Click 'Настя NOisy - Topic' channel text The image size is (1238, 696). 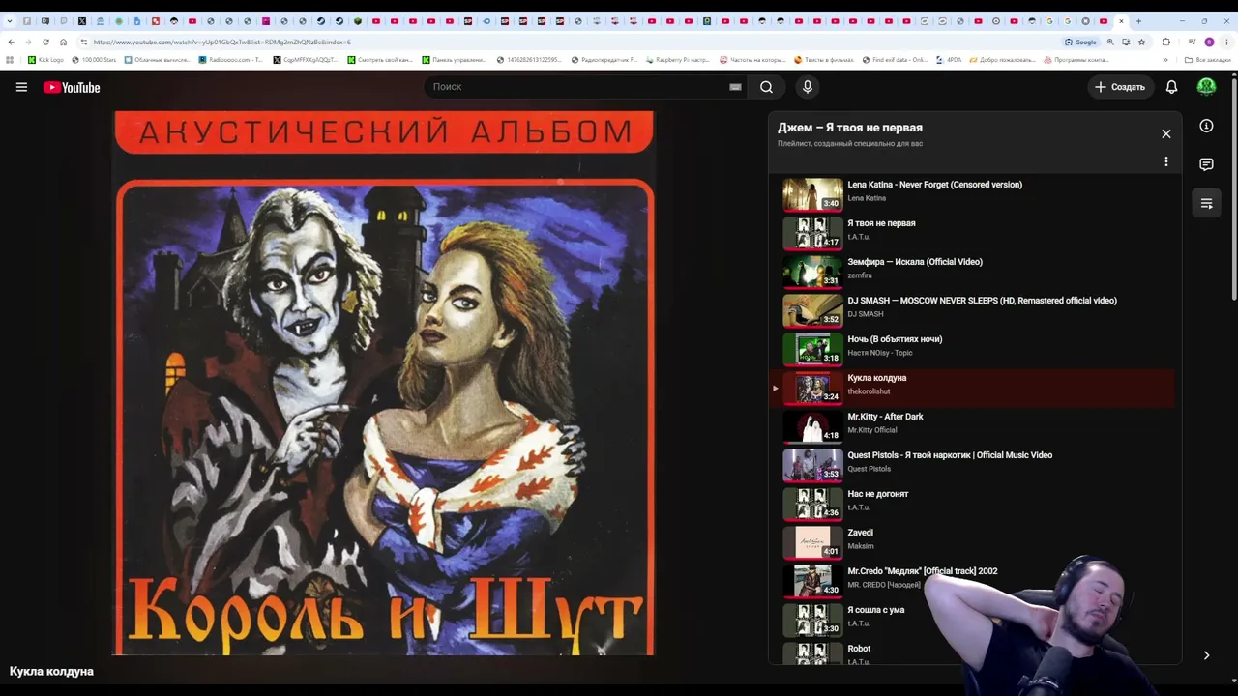tap(880, 353)
